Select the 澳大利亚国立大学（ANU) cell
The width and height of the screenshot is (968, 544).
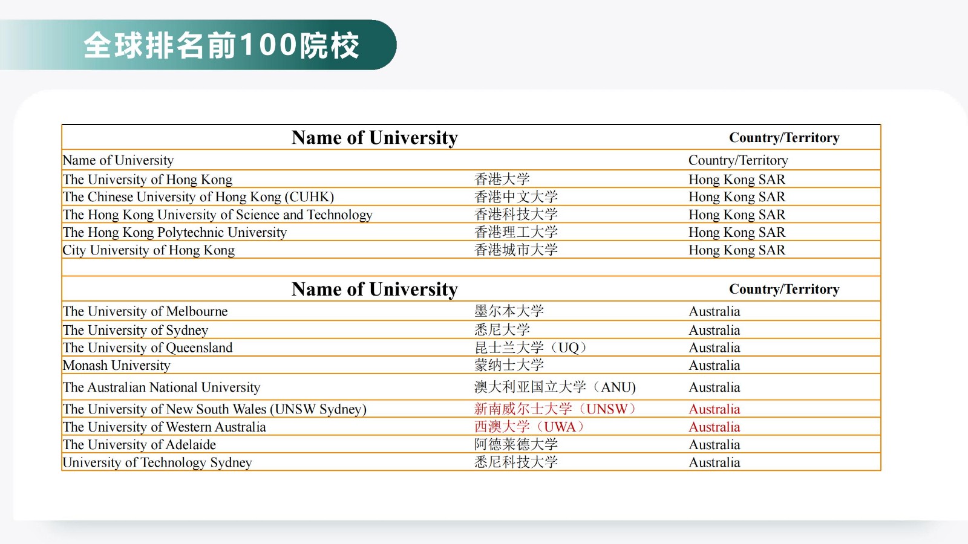pyautogui.click(x=555, y=387)
